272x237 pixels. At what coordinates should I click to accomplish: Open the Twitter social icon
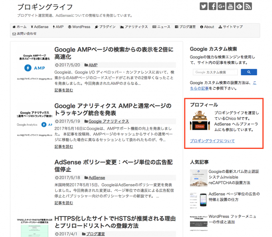(x=204, y=6)
